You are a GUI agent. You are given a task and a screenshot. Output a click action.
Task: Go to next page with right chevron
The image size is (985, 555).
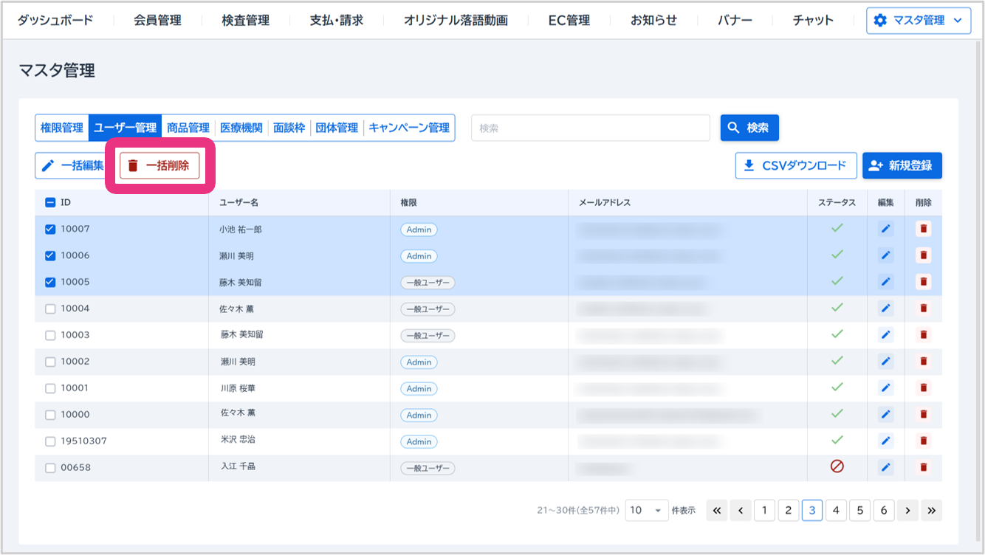tap(907, 510)
